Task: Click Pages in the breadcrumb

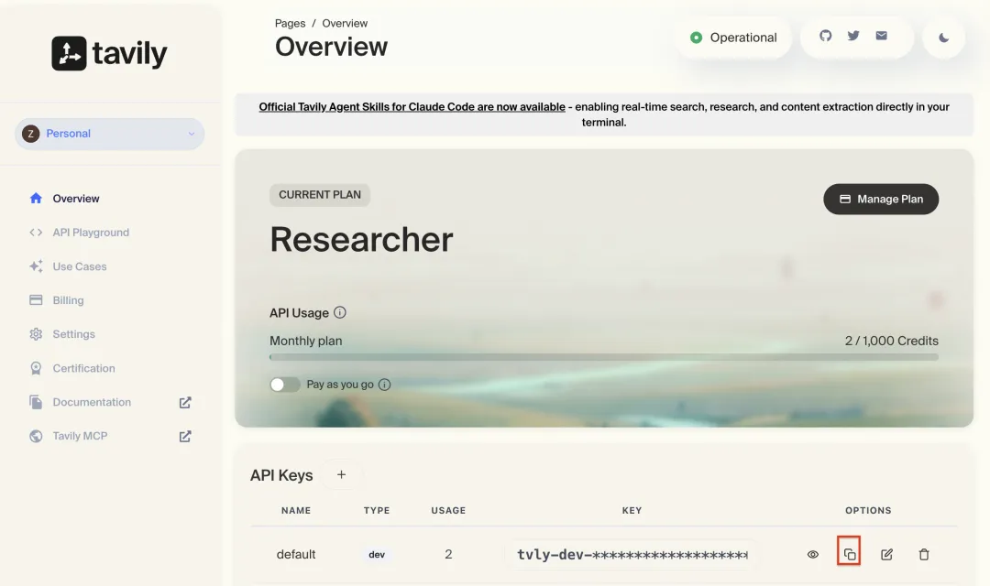Action: [290, 23]
